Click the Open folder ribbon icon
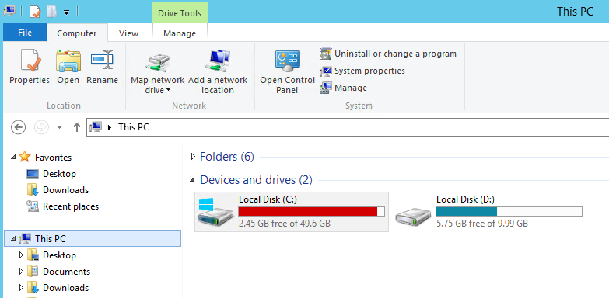This screenshot has width=609, height=298. click(68, 61)
